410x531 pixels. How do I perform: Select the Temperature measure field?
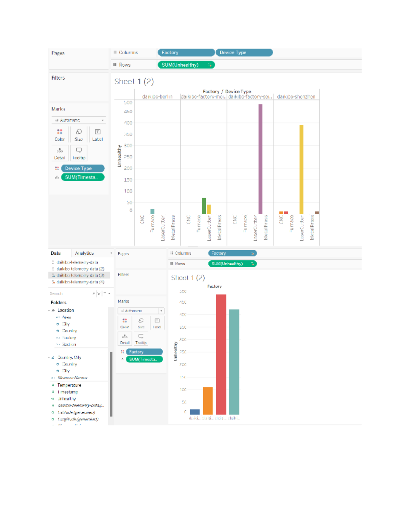(x=69, y=385)
